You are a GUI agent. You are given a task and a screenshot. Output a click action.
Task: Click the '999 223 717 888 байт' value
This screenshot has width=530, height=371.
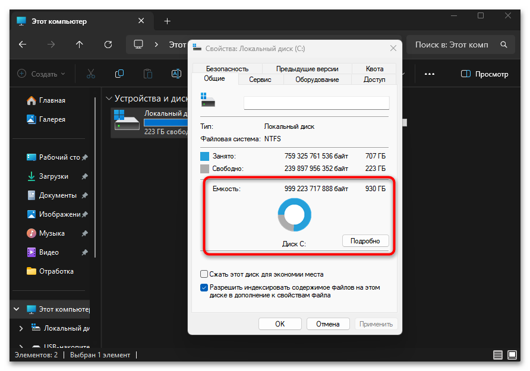pos(316,189)
